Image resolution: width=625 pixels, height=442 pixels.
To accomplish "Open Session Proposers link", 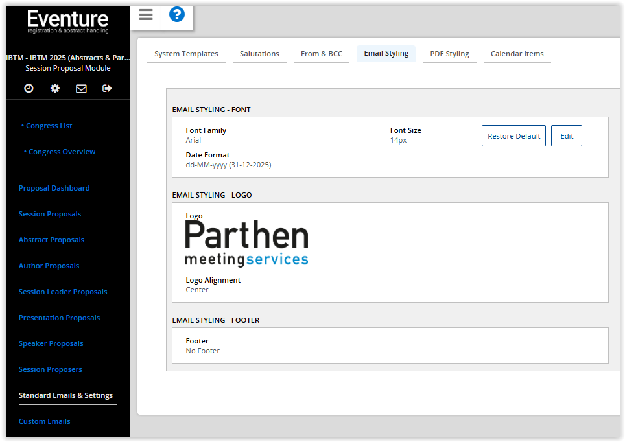I will pyautogui.click(x=50, y=369).
